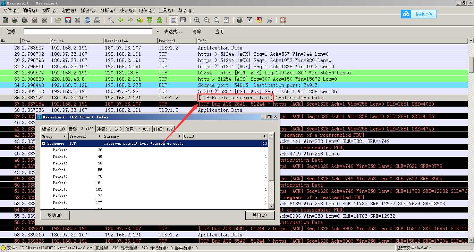Toggle packet list colorize icon

[x=173, y=20]
